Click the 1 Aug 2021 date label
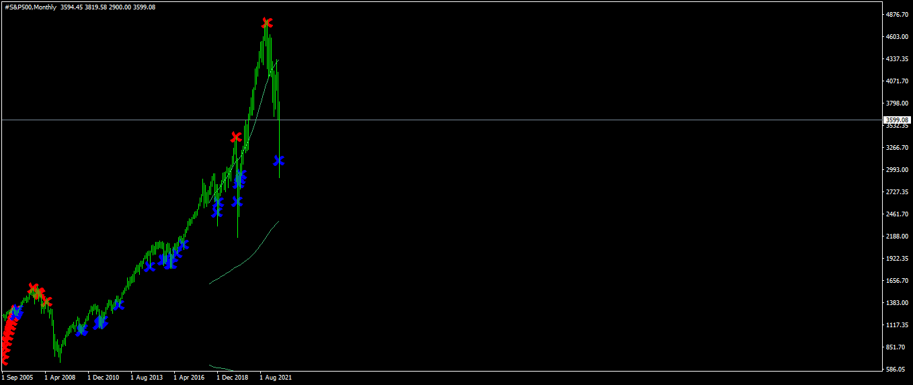Screen dimensions: 913x385 tap(276, 378)
